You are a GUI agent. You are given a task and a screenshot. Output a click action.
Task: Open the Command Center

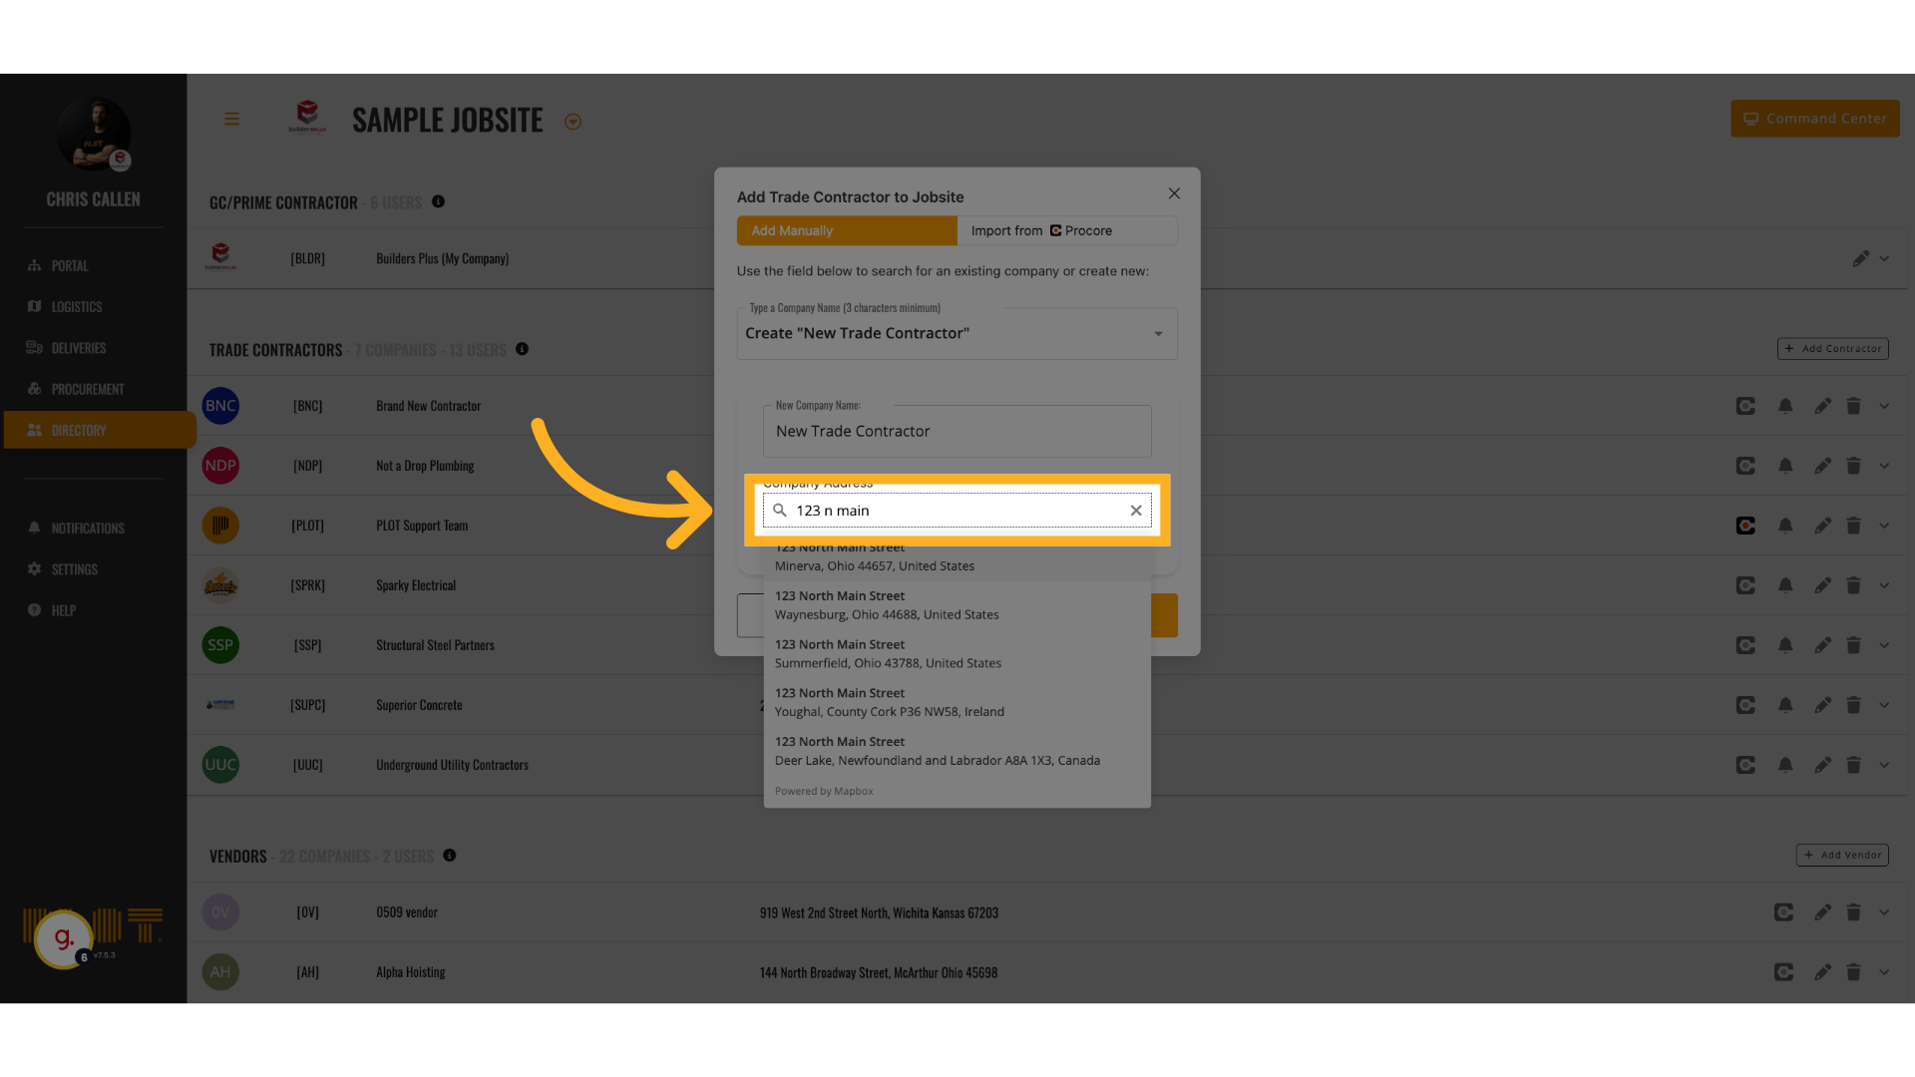[x=1814, y=119]
